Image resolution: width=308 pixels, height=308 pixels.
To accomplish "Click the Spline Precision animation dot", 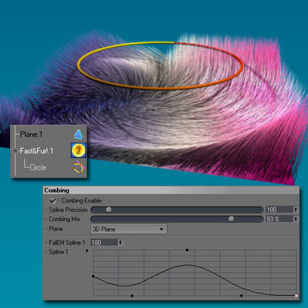I will (x=46, y=210).
